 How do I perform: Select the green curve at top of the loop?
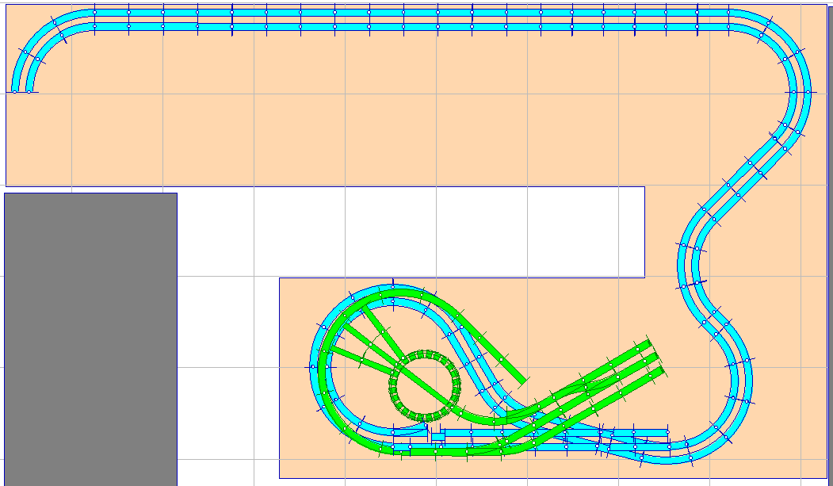tap(396, 296)
